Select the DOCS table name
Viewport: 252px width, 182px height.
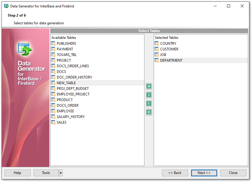pyautogui.click(x=62, y=71)
